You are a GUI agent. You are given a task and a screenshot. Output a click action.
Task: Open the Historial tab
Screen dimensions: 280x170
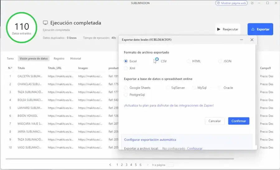[x=76, y=58]
